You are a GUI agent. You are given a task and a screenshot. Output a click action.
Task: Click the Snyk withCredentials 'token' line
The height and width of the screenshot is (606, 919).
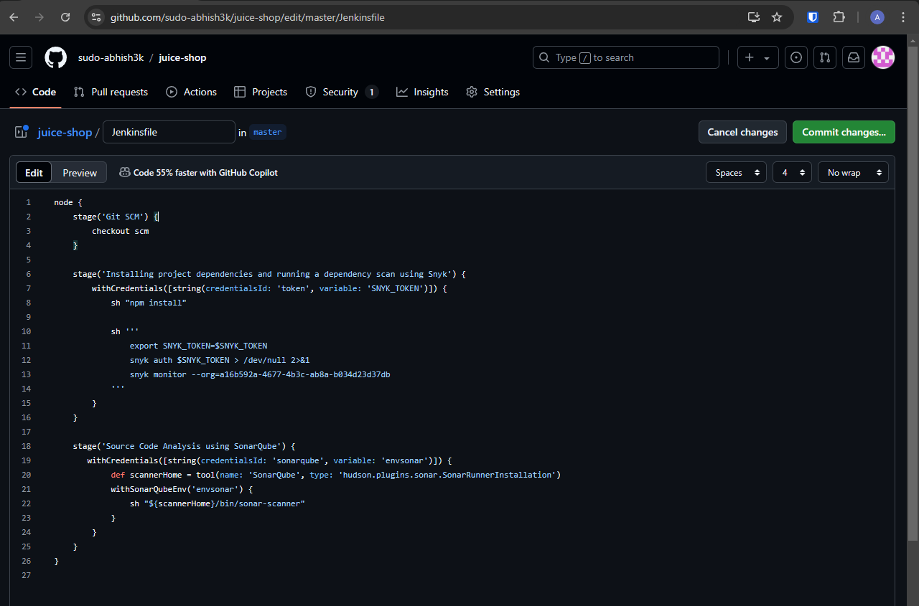(269, 288)
